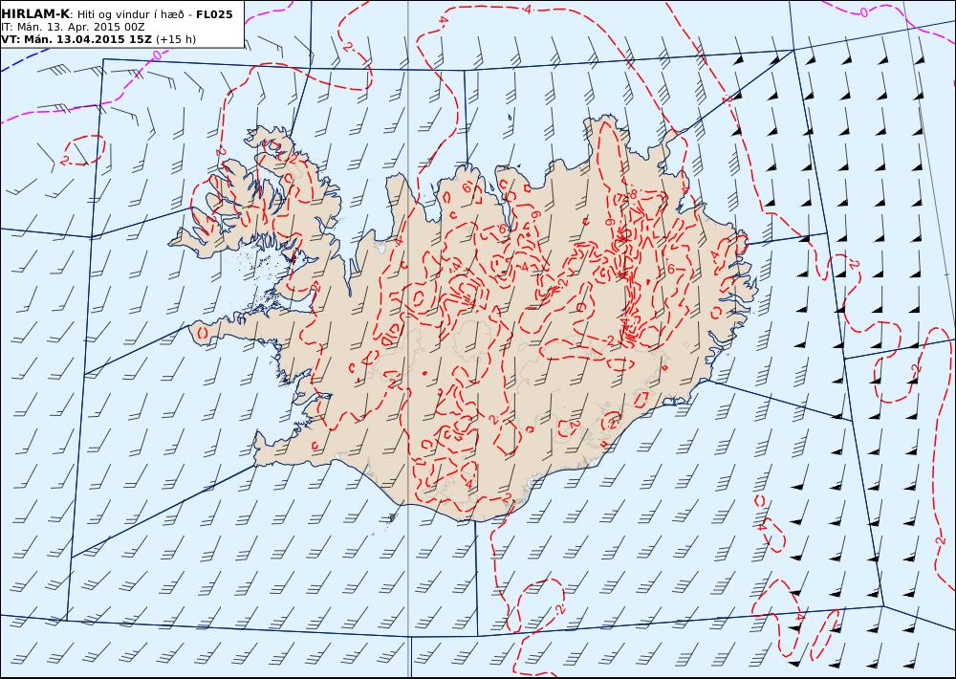Select the VT: Mán. 13.04.2015 15Z valid time
The image size is (956, 679).
click(76, 39)
